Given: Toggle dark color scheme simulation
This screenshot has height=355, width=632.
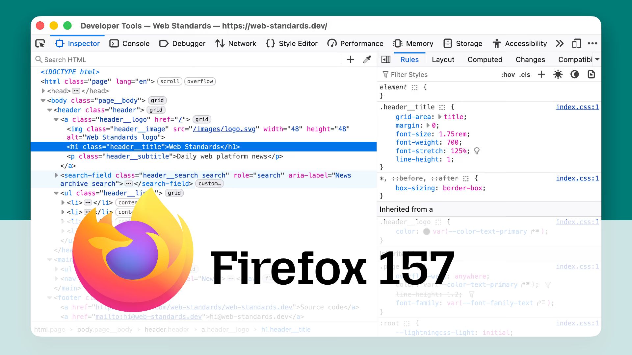Looking at the screenshot, I should (x=575, y=75).
